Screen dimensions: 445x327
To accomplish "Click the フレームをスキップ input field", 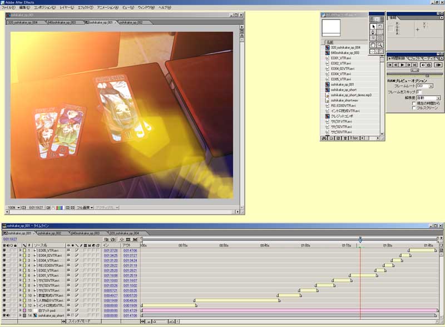I will (419, 92).
